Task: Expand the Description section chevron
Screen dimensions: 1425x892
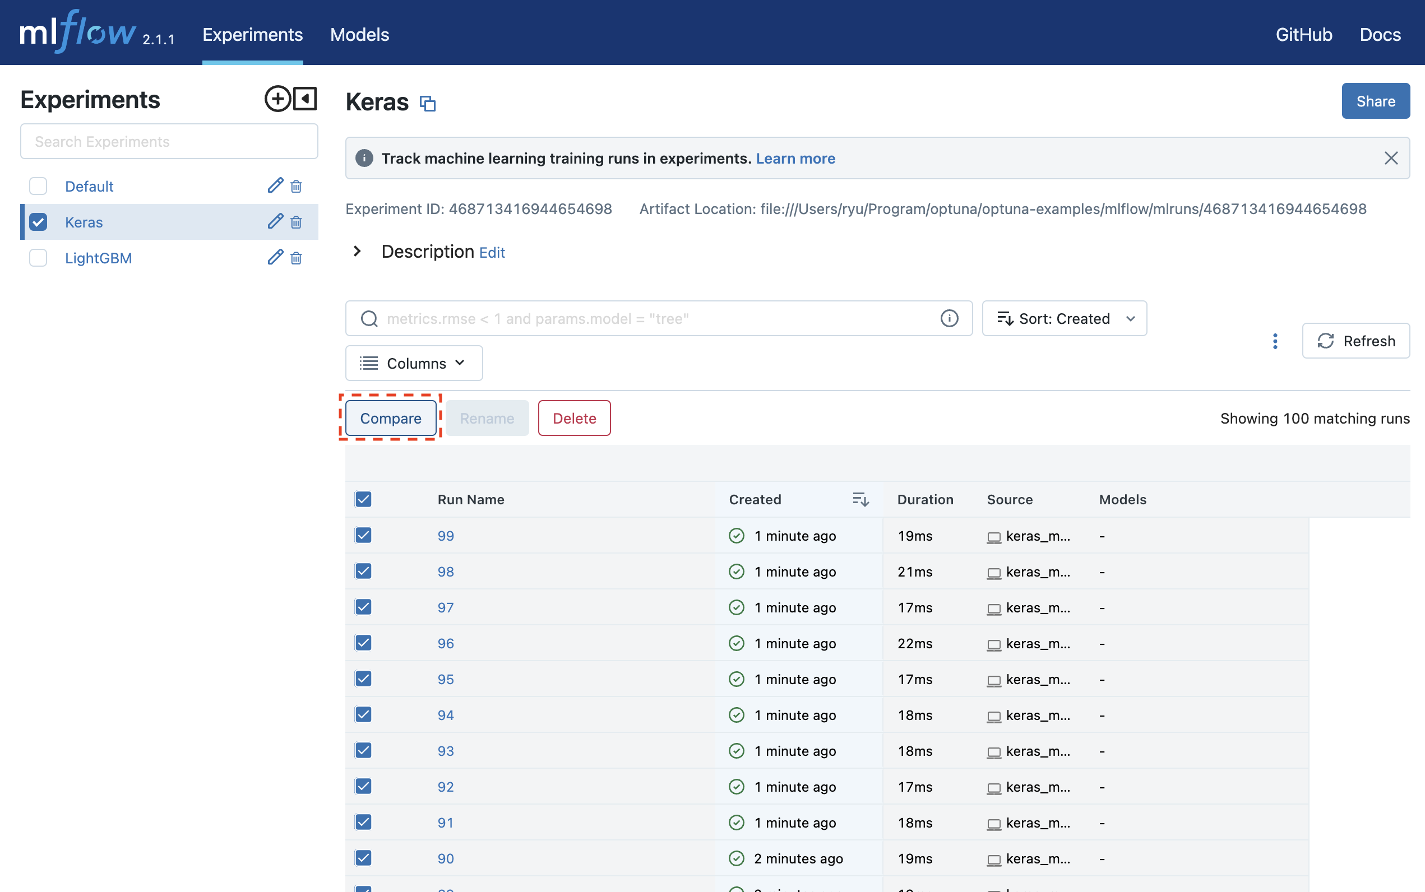Action: click(x=357, y=252)
